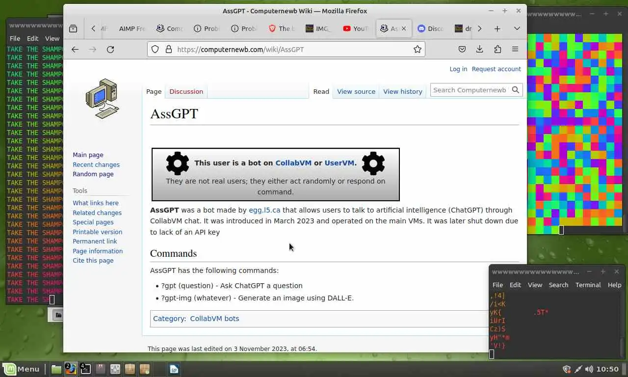The image size is (628, 377).
Task: Click the Computernewb wiki logo
Action: [102, 99]
